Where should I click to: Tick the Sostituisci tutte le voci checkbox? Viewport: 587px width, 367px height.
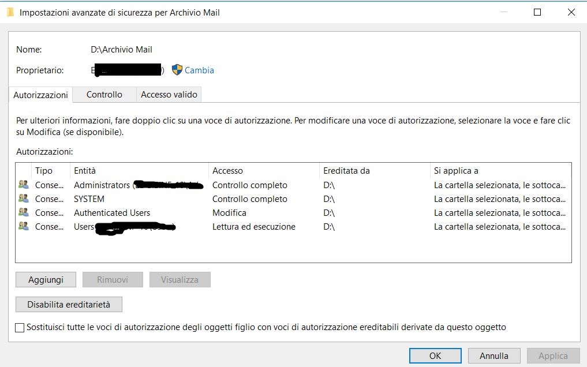click(x=20, y=328)
